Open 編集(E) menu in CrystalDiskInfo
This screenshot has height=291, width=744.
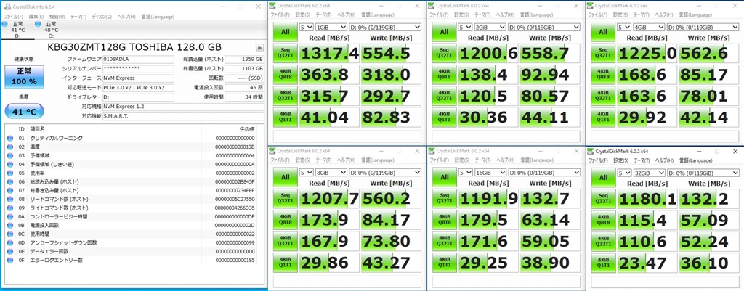coord(36,17)
